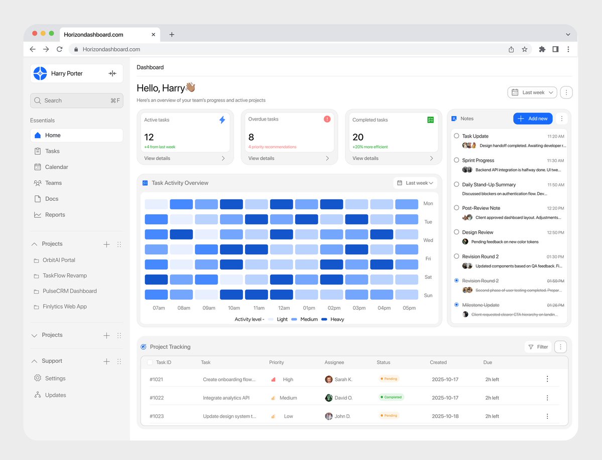The image size is (602, 460).
Task: Mark the Task Update note as done
Action: tap(456, 136)
